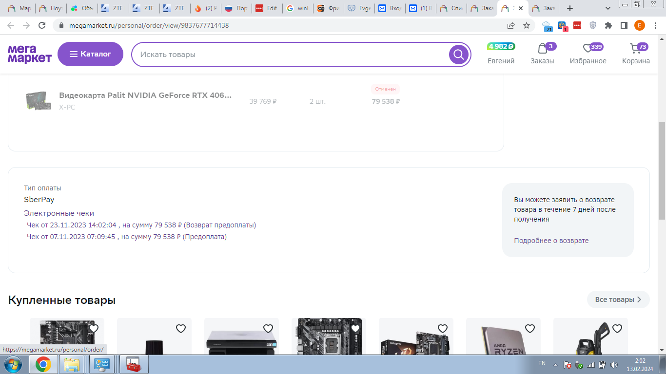Screen dimensions: 666x374
Task: Favorite the black cylinder item with heart
Action: (181, 329)
